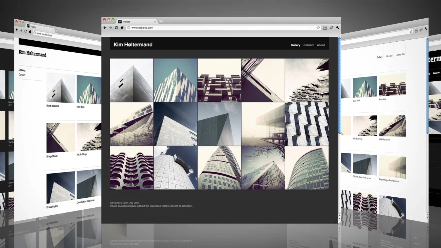Click the forward arrow in center browser

(x=110, y=28)
